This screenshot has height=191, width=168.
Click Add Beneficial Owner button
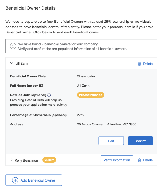coord(34,180)
